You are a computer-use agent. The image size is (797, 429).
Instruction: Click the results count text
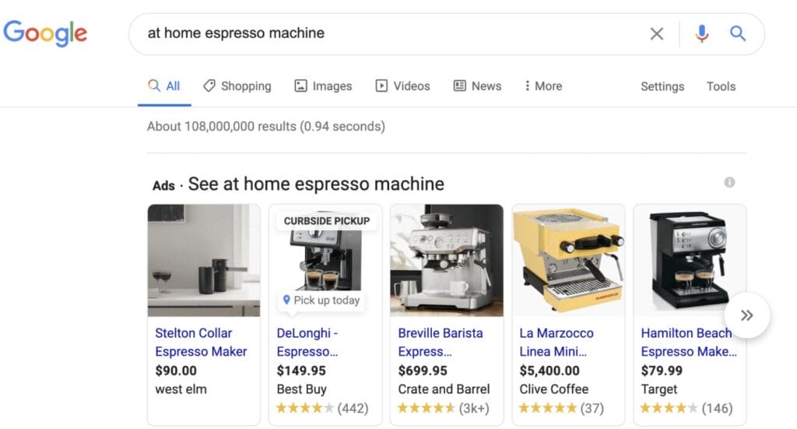pos(266,126)
